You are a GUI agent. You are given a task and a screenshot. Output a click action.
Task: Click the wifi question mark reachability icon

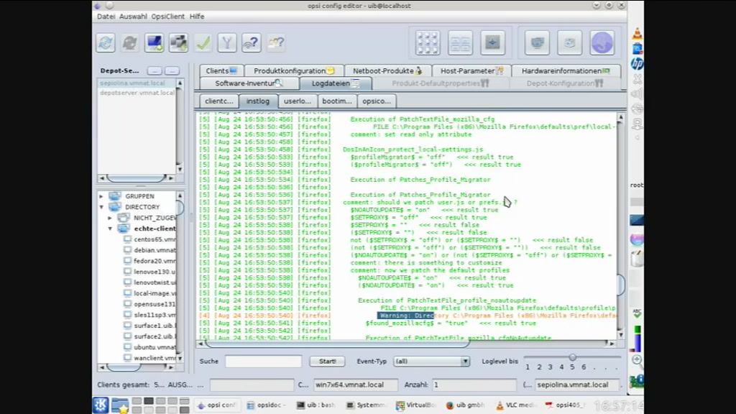pos(251,42)
